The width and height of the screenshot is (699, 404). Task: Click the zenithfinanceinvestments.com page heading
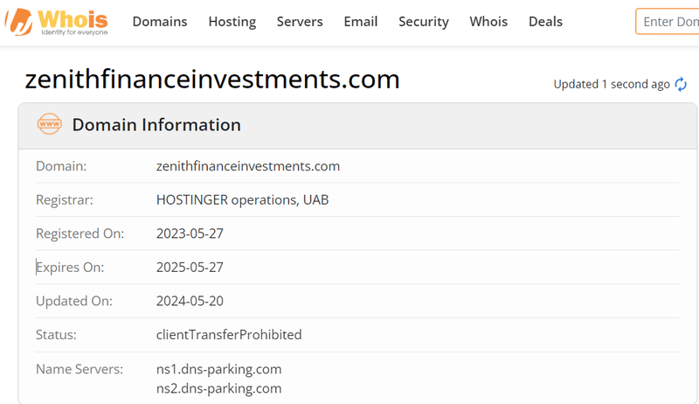pos(212,80)
